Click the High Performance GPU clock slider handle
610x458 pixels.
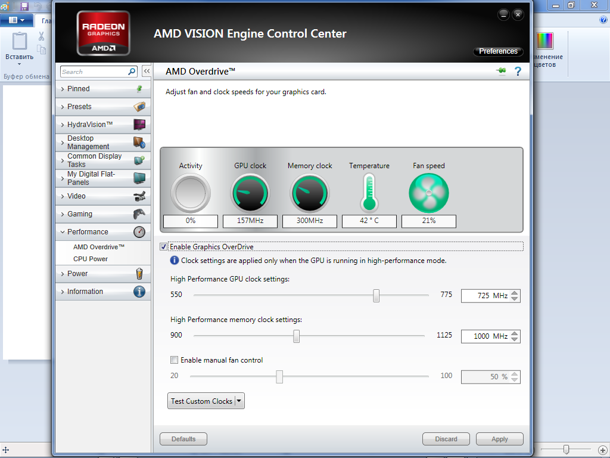(376, 295)
